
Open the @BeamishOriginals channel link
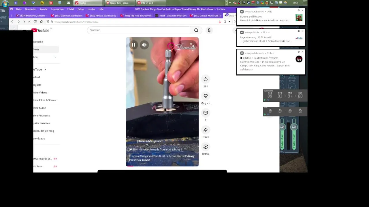coord(148,141)
